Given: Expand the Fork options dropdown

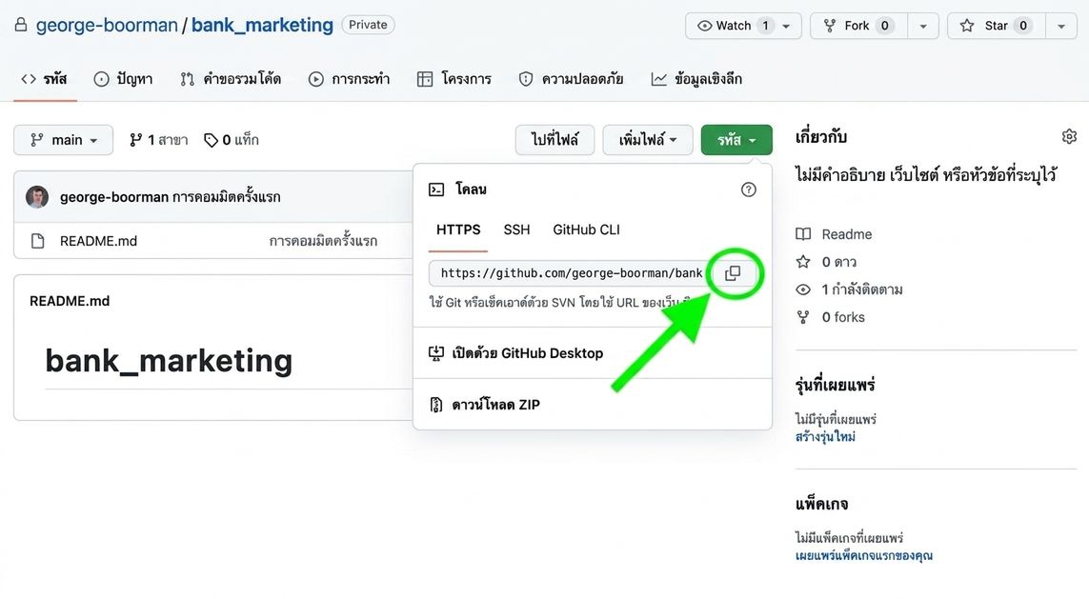Looking at the screenshot, I should [x=923, y=26].
